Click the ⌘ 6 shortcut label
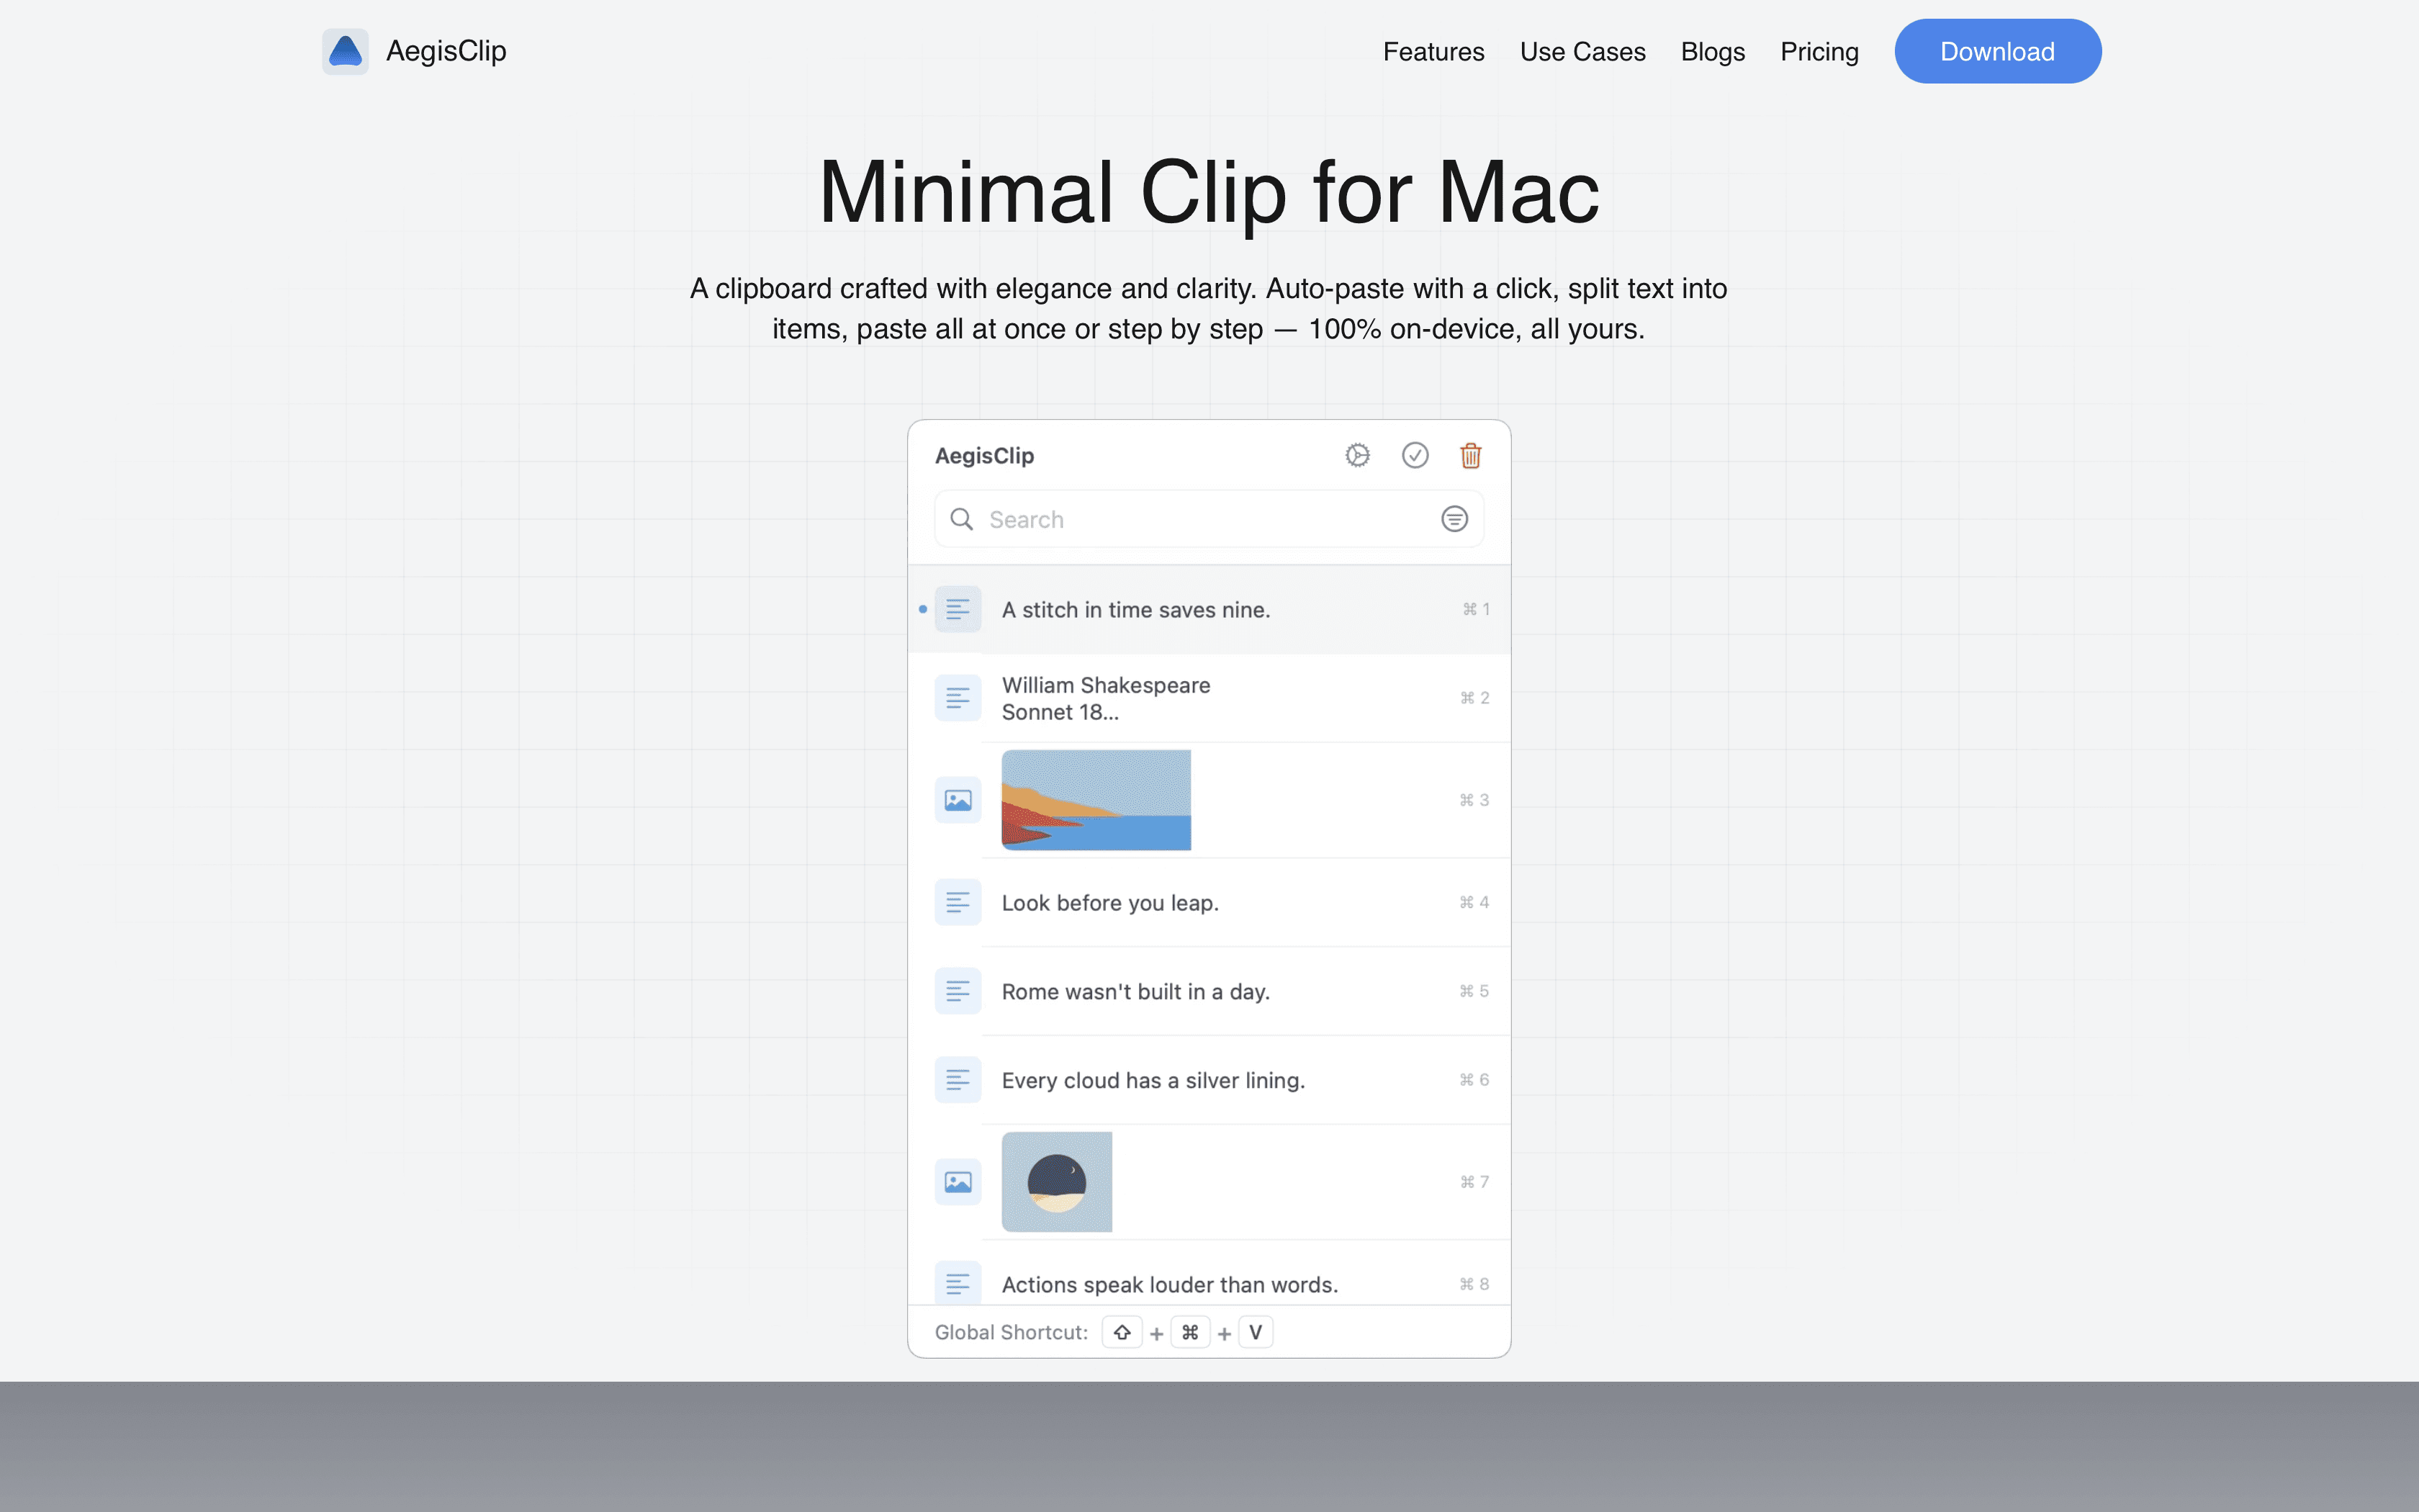Viewport: 2419px width, 1512px height. click(1474, 1080)
